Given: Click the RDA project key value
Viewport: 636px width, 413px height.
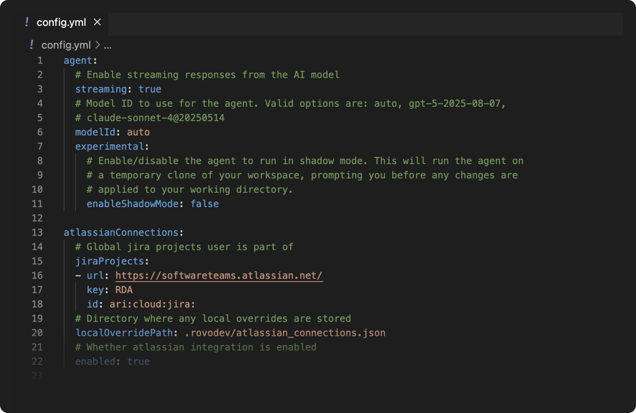Looking at the screenshot, I should coord(124,290).
